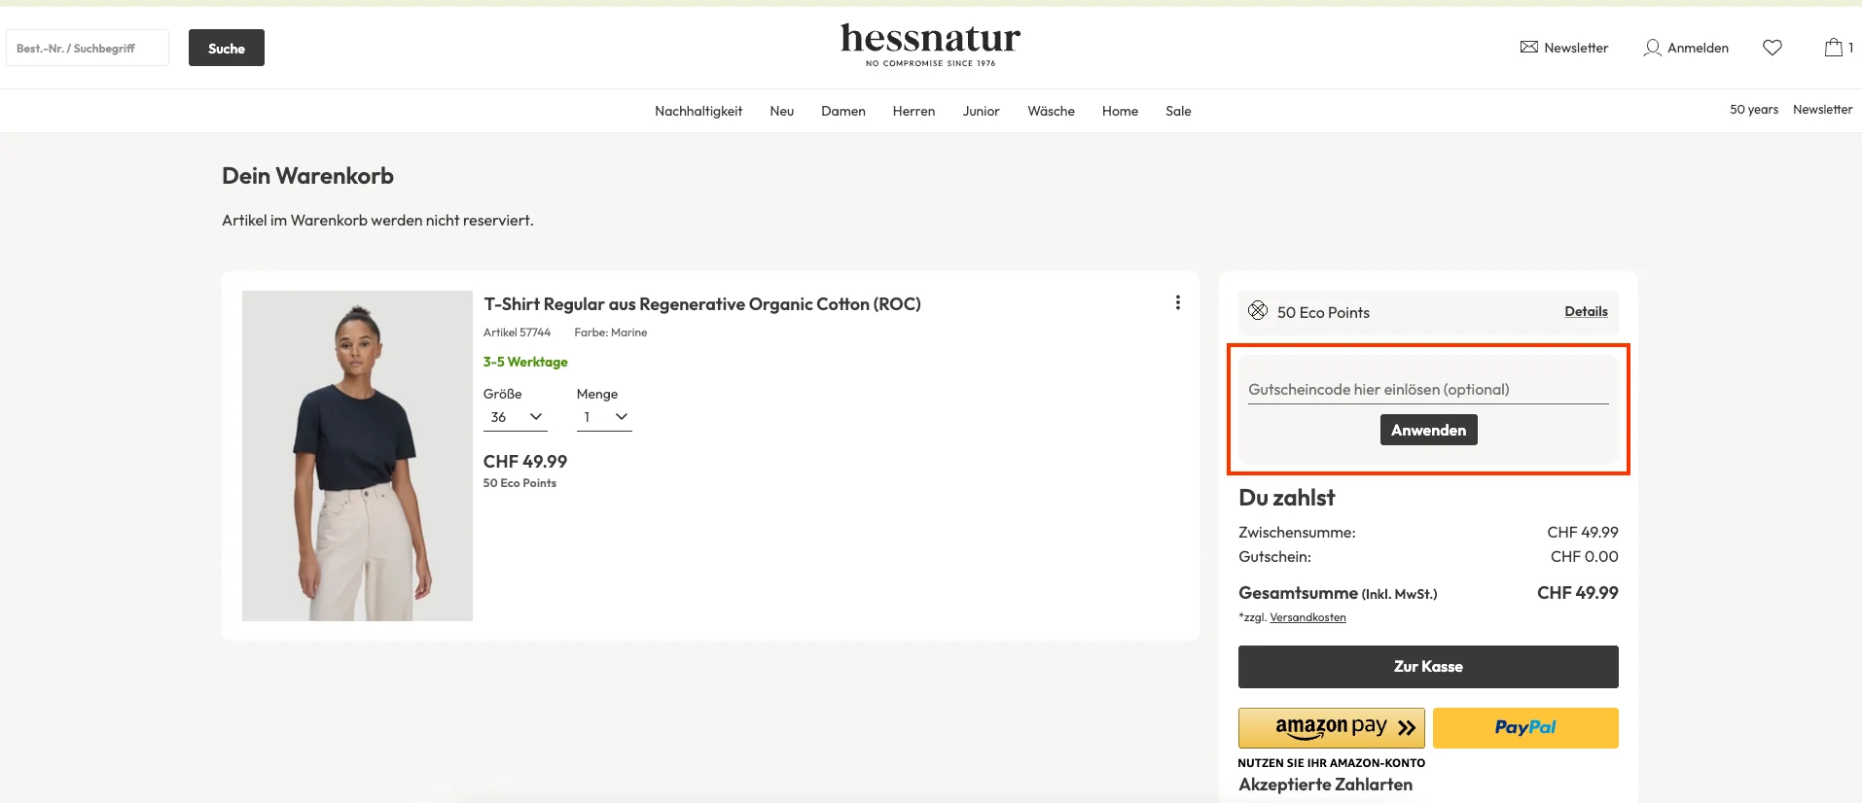Click the Anwenden voucher button

pyautogui.click(x=1428, y=430)
